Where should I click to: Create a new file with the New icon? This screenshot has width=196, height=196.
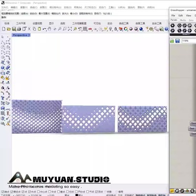click(3, 29)
